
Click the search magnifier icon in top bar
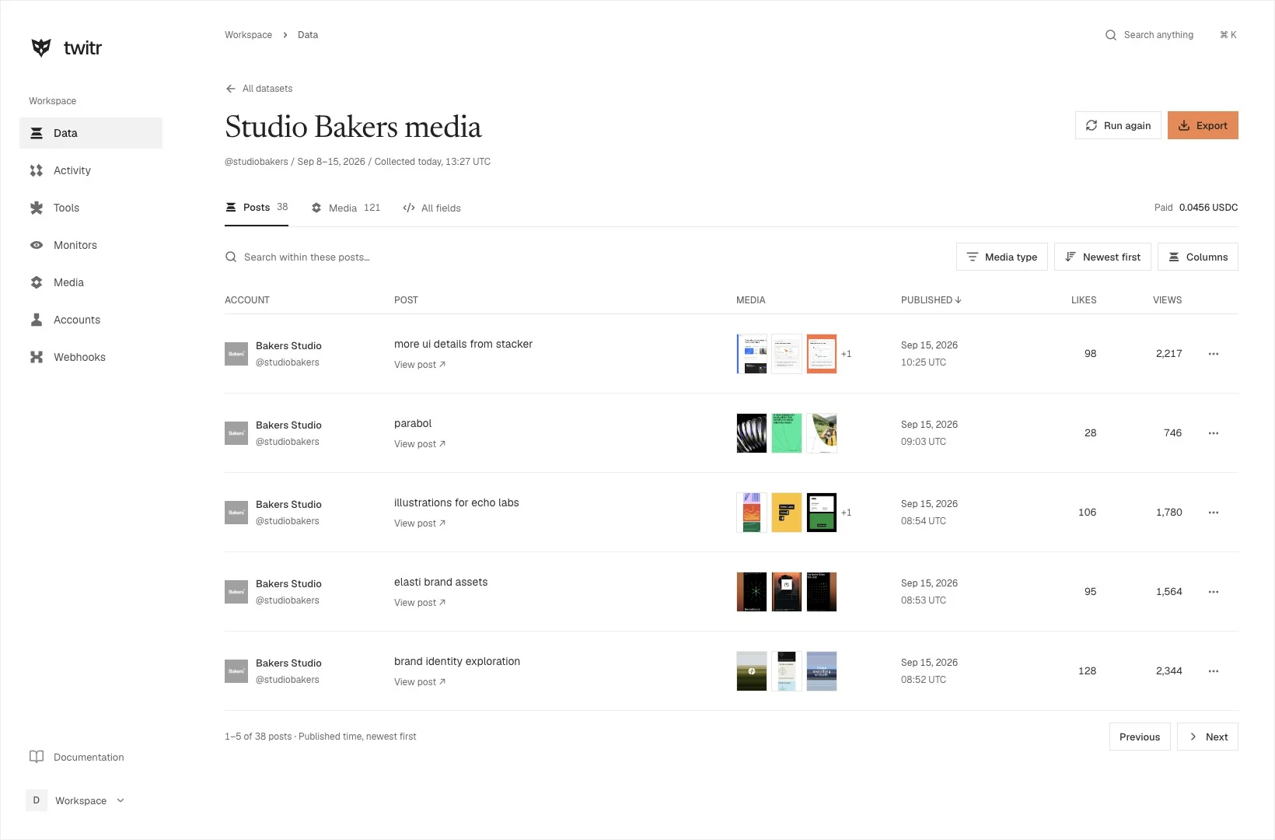[x=1111, y=35]
